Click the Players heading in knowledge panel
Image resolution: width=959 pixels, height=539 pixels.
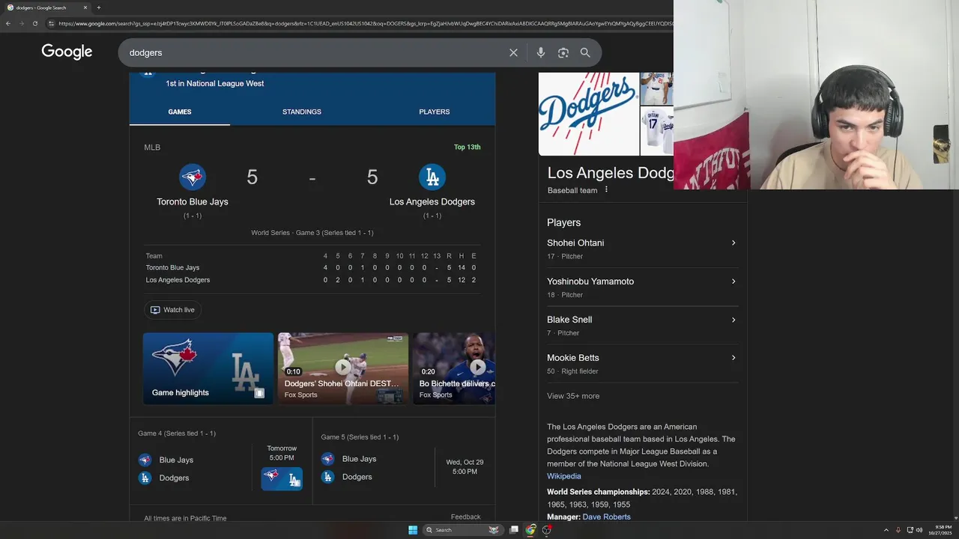coord(564,222)
